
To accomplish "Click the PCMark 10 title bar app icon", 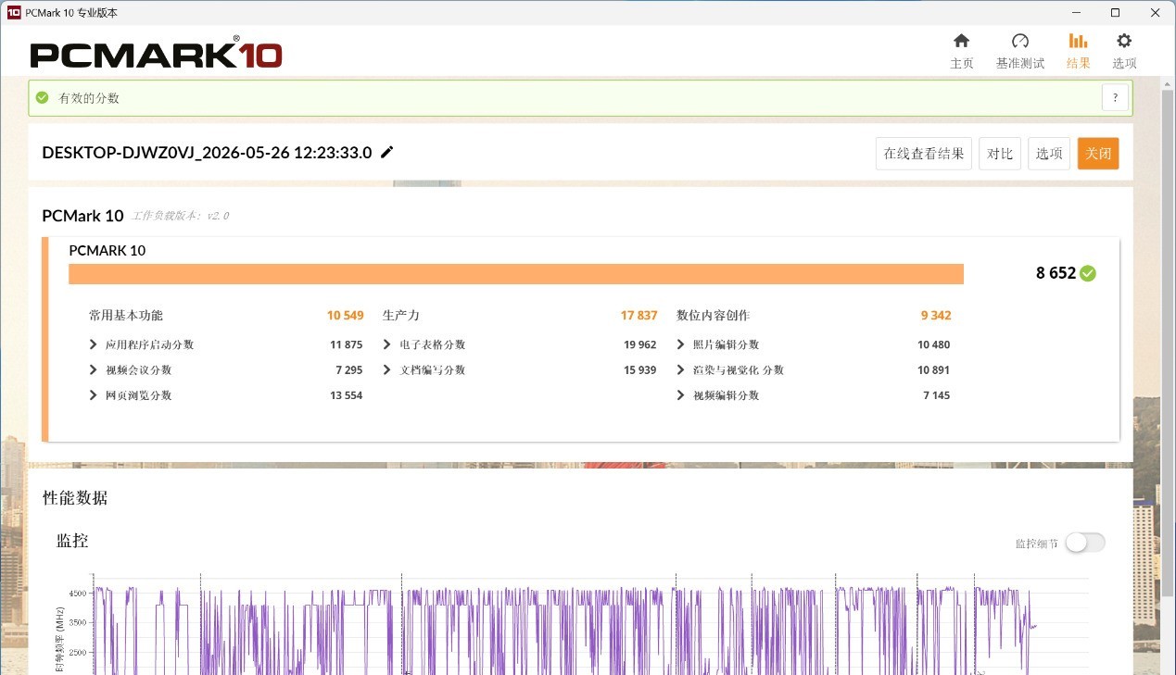I will click(x=13, y=13).
